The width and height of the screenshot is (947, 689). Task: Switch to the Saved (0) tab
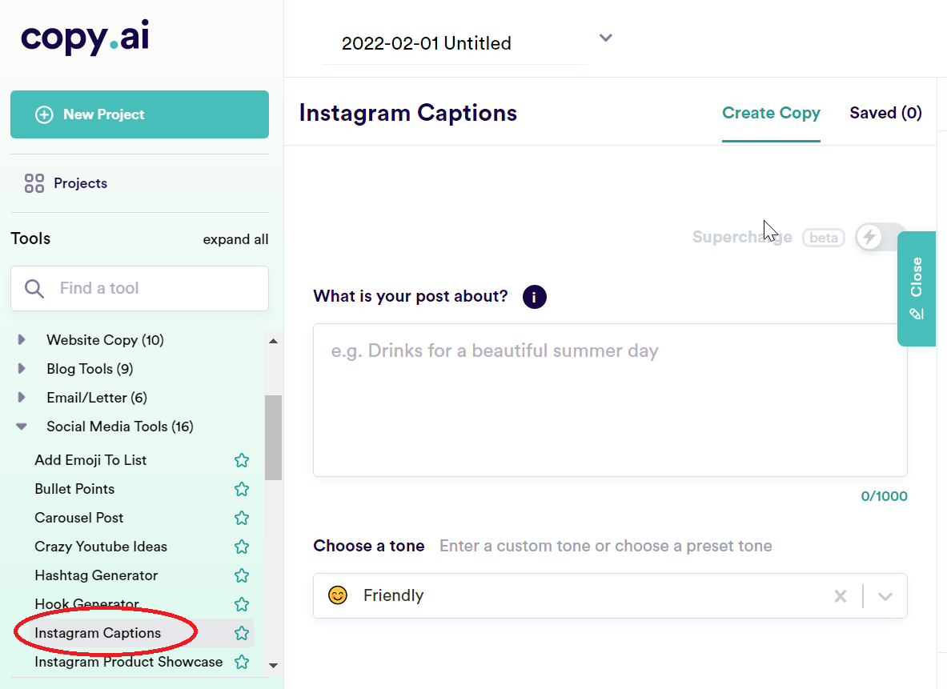tap(885, 113)
